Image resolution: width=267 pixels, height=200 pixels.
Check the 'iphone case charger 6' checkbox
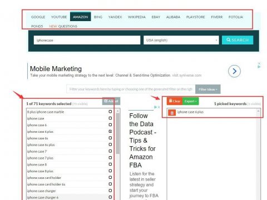pyautogui.click(x=110, y=197)
